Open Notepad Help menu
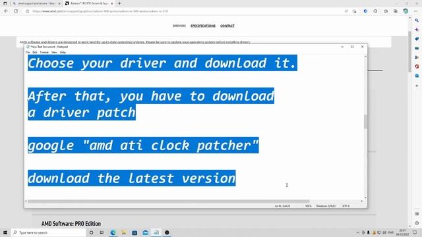The image size is (422, 237). [x=63, y=52]
